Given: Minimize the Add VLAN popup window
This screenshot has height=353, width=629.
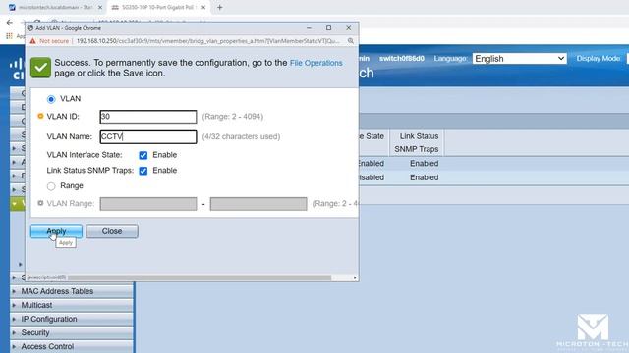Looking at the screenshot, I should pos(309,28).
